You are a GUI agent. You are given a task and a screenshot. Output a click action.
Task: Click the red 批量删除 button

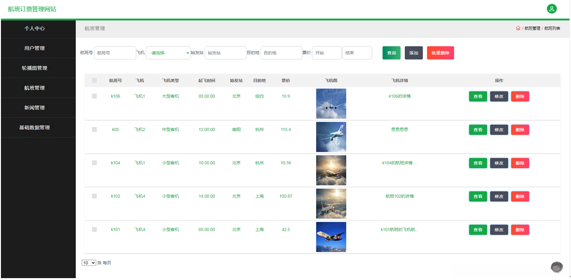[x=440, y=53]
